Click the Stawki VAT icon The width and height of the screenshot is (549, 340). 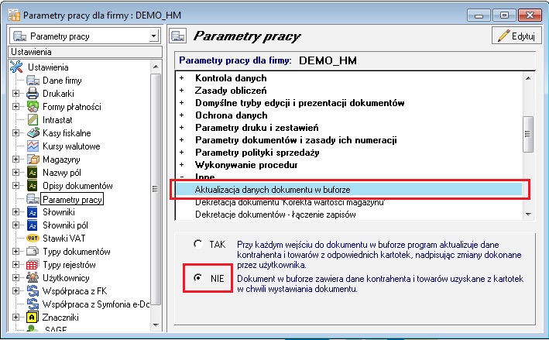33,239
